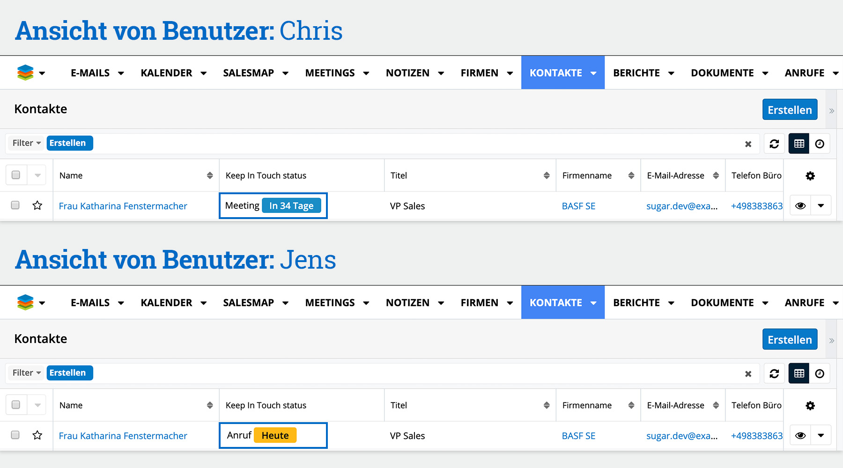Open the Filter dropdown in Chris's view
This screenshot has width=843, height=468.
tap(26, 143)
